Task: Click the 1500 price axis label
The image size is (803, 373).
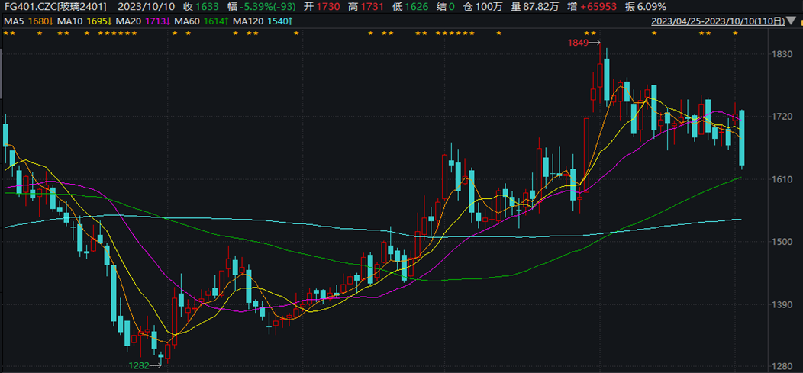Action: point(782,242)
